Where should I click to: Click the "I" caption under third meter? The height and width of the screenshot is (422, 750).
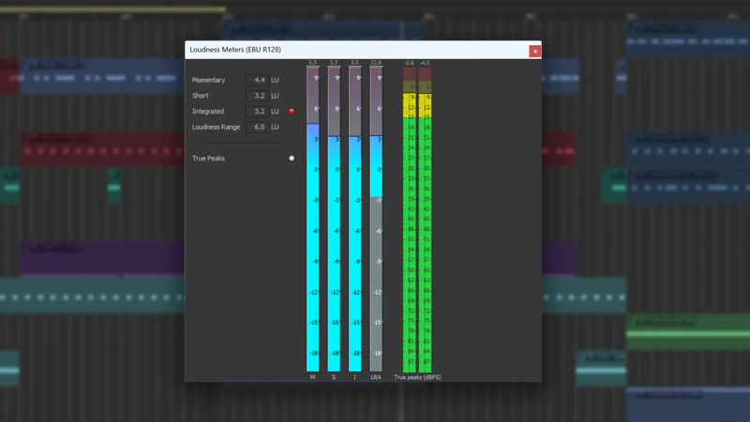355,377
